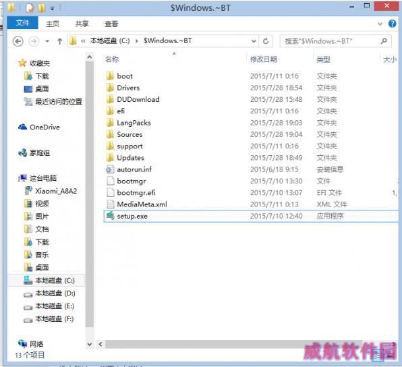Select 本地磁盘 (E:) in sidebar

click(x=55, y=306)
